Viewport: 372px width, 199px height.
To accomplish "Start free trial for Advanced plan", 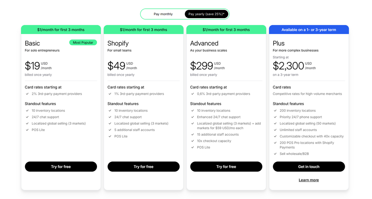I will coord(226,167).
